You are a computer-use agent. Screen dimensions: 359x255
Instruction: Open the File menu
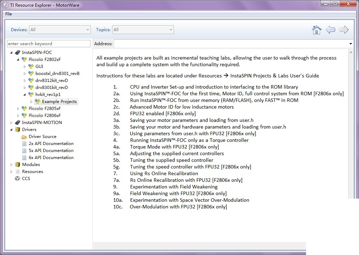pos(8,14)
